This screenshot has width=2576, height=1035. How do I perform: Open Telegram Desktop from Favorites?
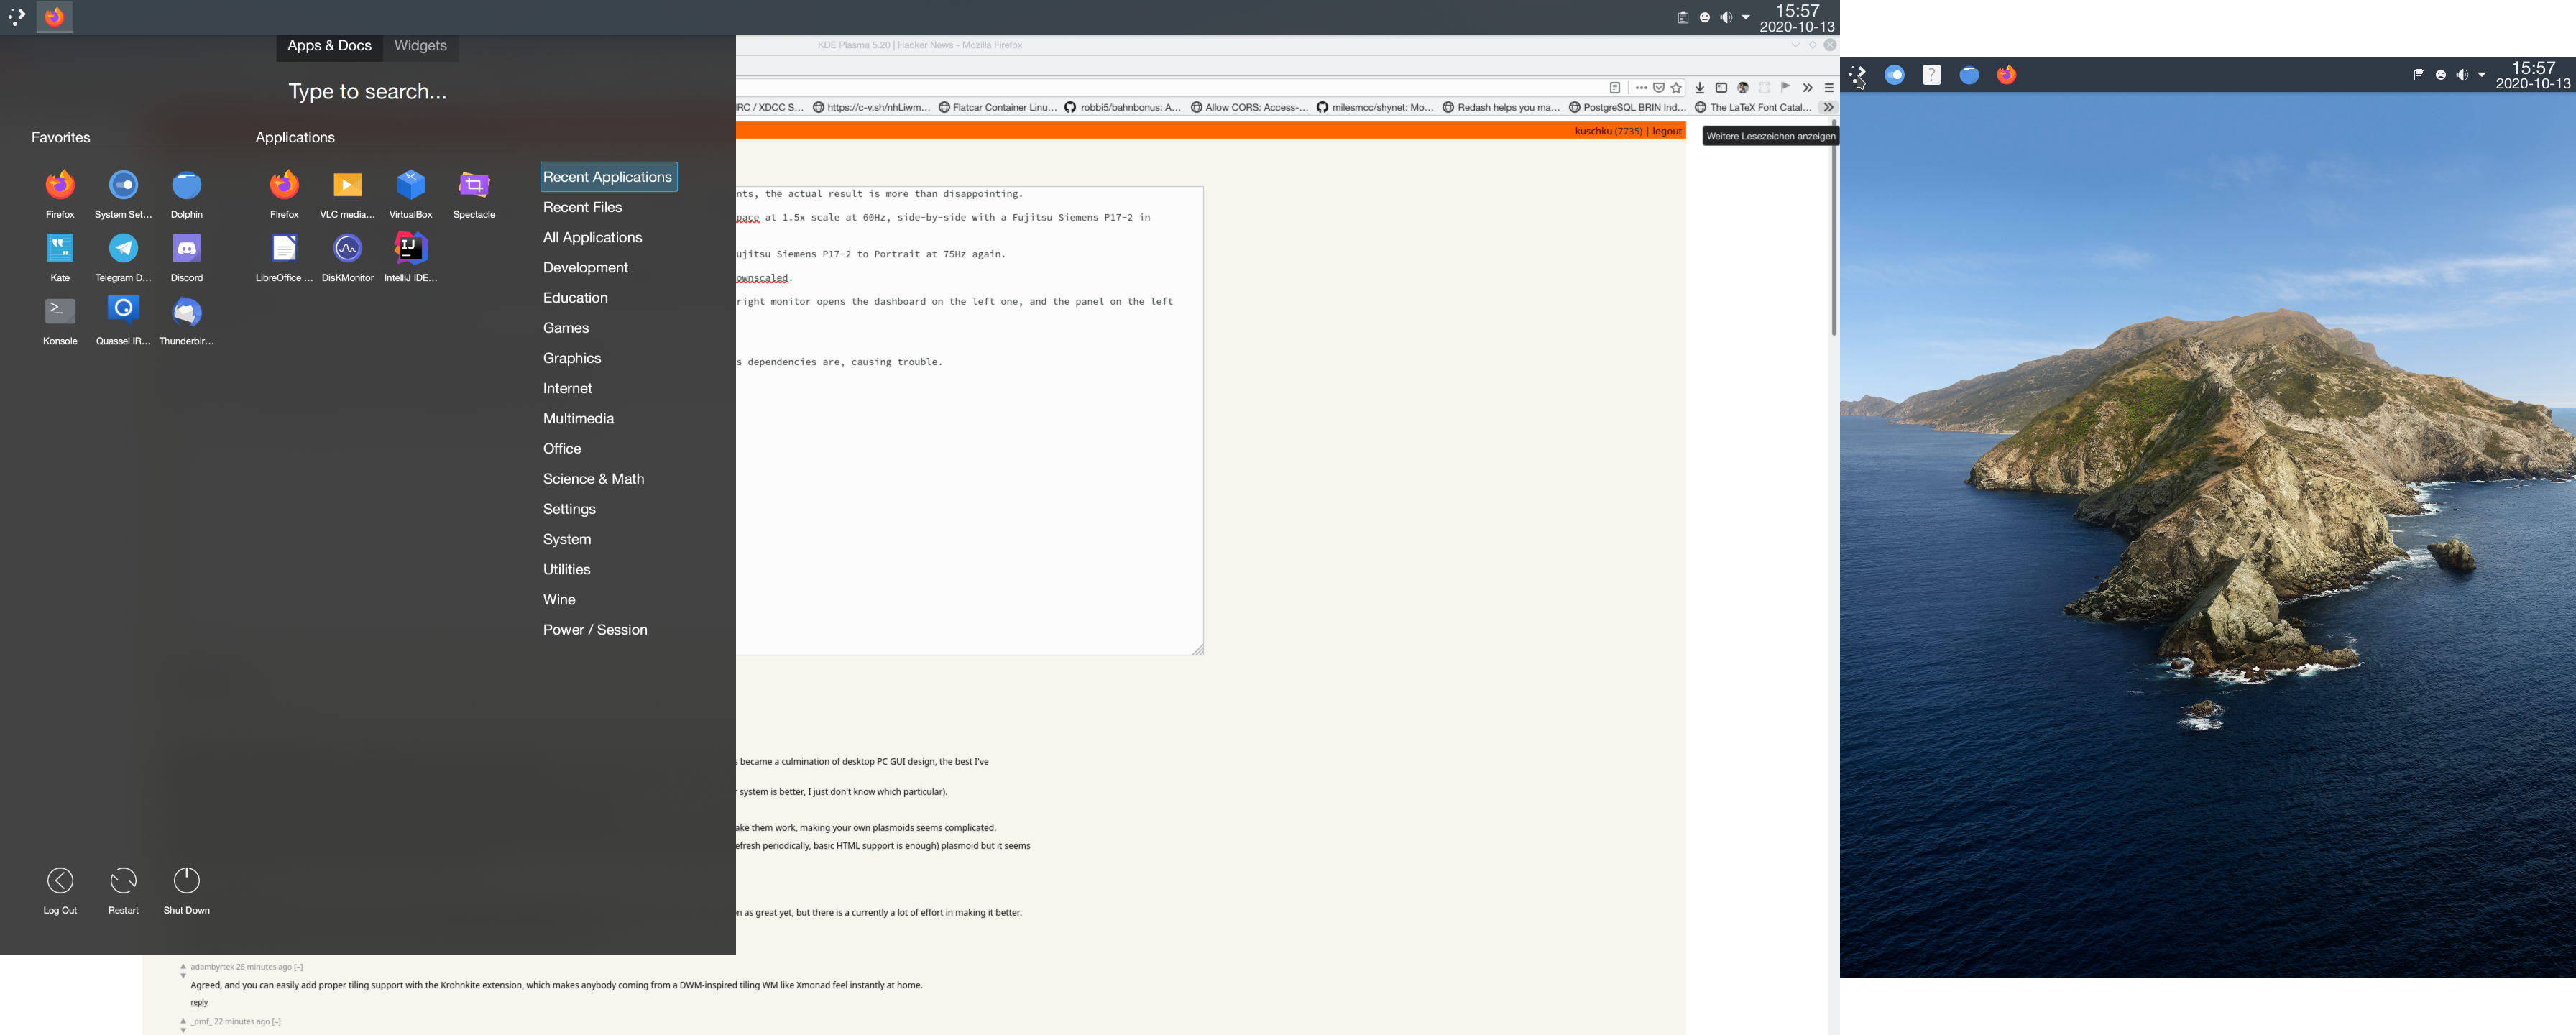pos(123,257)
